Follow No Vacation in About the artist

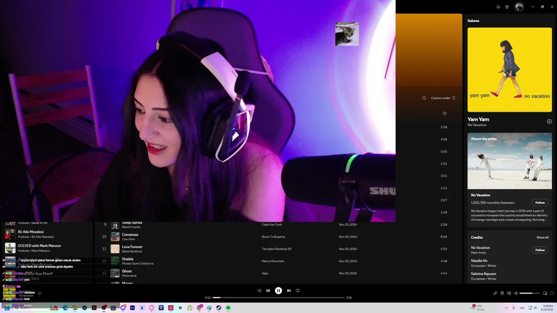pyautogui.click(x=540, y=203)
